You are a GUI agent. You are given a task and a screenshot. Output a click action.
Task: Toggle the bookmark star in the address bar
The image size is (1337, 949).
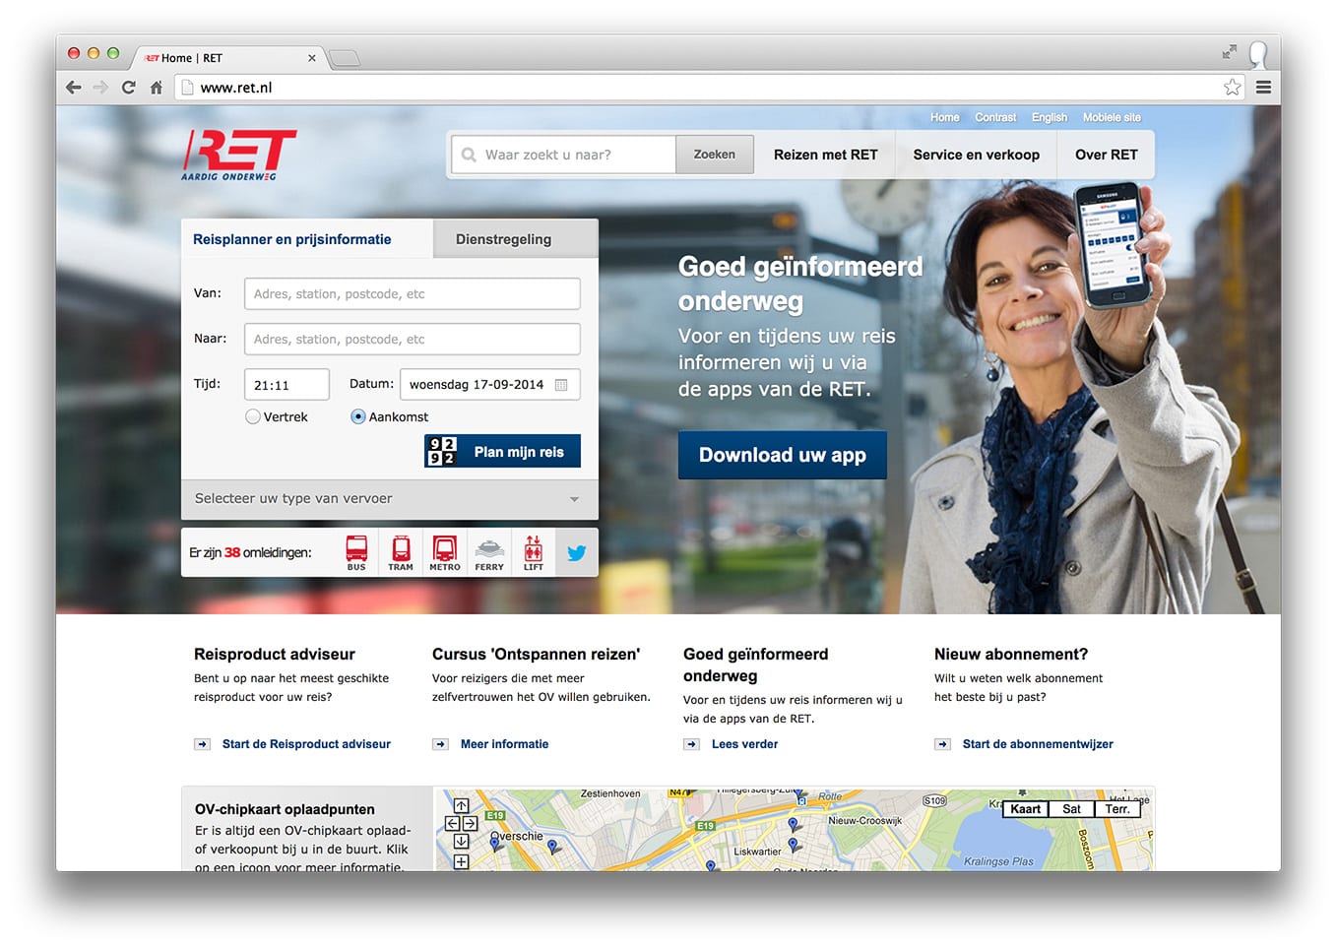click(1232, 87)
